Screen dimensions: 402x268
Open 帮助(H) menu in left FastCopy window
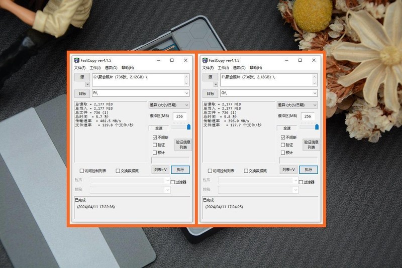click(128, 68)
